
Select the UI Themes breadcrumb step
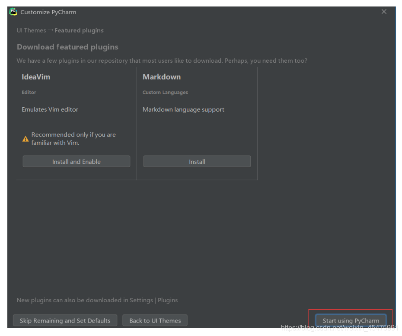(x=31, y=30)
